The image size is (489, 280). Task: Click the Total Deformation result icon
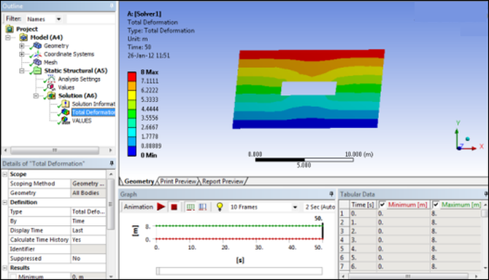(x=65, y=112)
